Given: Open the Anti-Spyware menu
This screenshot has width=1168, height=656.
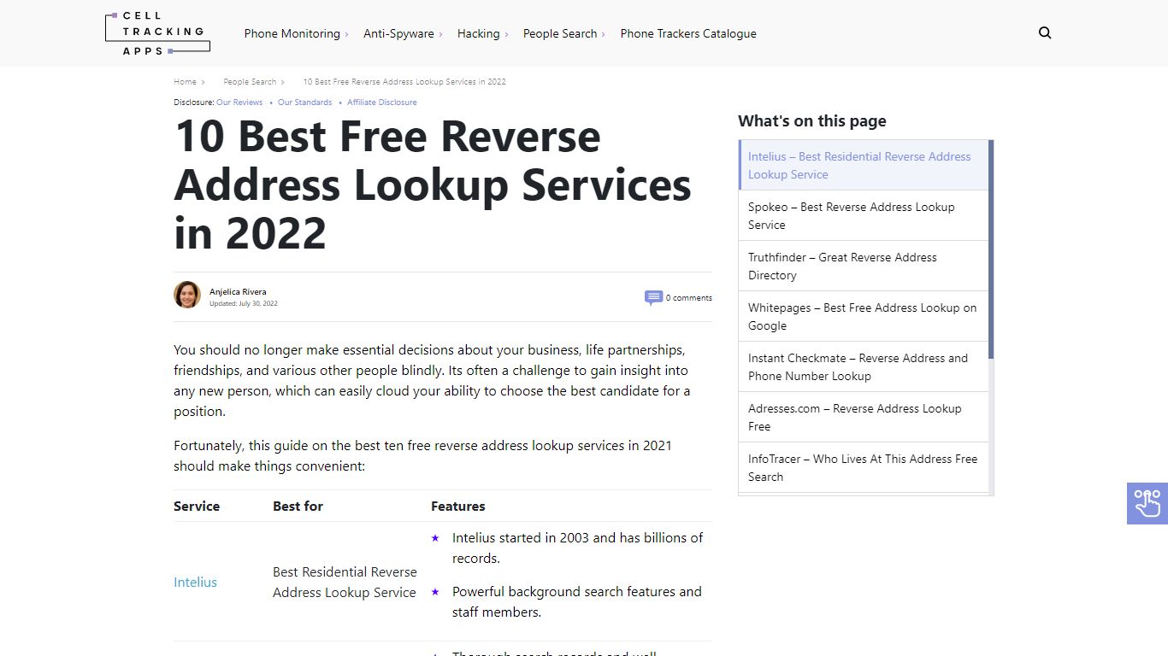Looking at the screenshot, I should (x=398, y=33).
